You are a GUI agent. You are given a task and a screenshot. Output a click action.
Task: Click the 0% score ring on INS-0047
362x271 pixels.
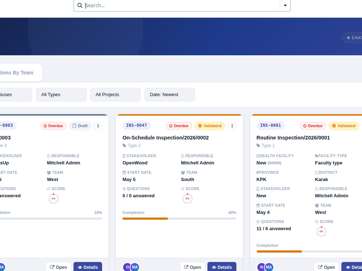click(x=188, y=199)
